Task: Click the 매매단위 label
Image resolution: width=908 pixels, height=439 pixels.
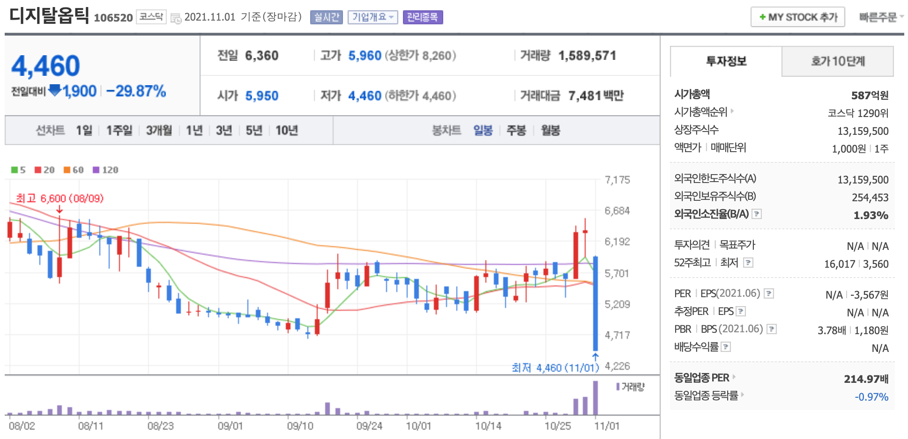Action: pyautogui.click(x=729, y=147)
